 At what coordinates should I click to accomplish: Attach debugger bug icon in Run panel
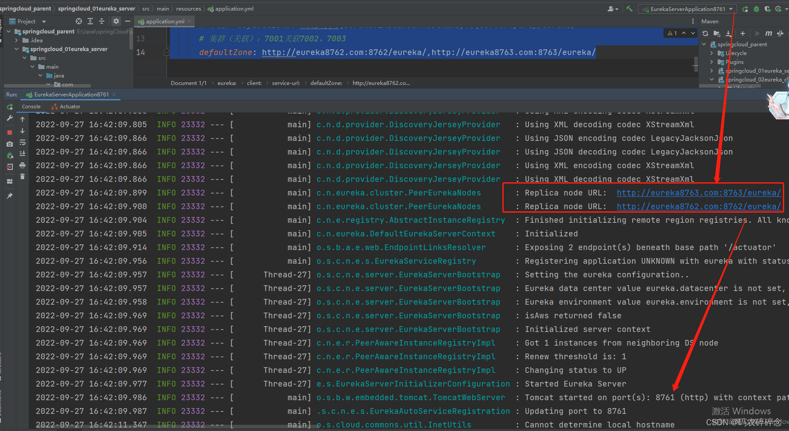click(x=10, y=155)
